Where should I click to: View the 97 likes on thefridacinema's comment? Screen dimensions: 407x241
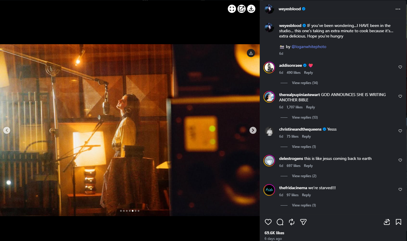(x=293, y=195)
